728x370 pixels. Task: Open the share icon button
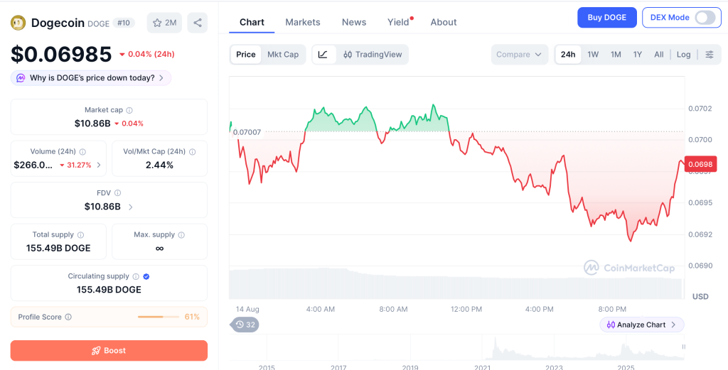(198, 23)
